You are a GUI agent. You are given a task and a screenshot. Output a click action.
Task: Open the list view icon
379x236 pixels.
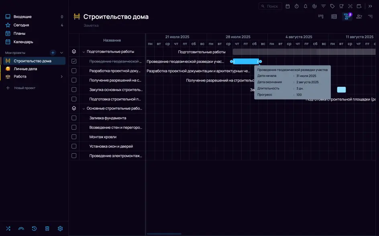[x=334, y=16]
